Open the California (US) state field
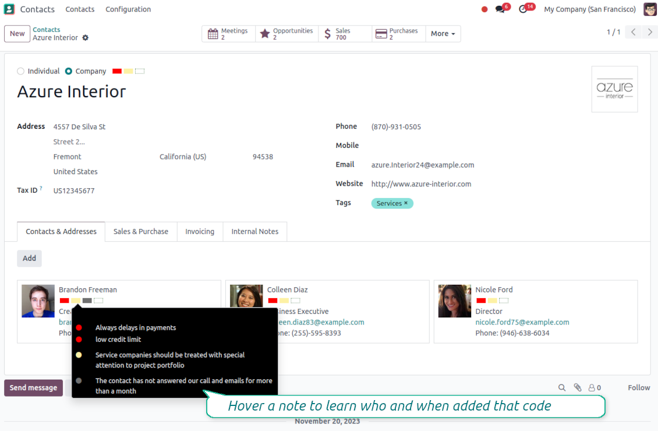The width and height of the screenshot is (658, 431). (182, 157)
